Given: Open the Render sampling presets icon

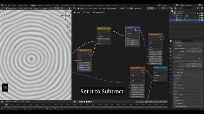Looking at the screenshot, I should (x=199, y=58).
